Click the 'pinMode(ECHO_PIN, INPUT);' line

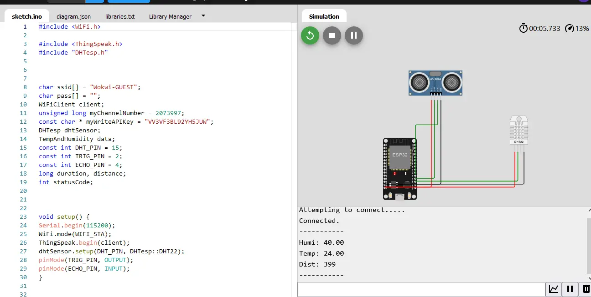(84, 269)
